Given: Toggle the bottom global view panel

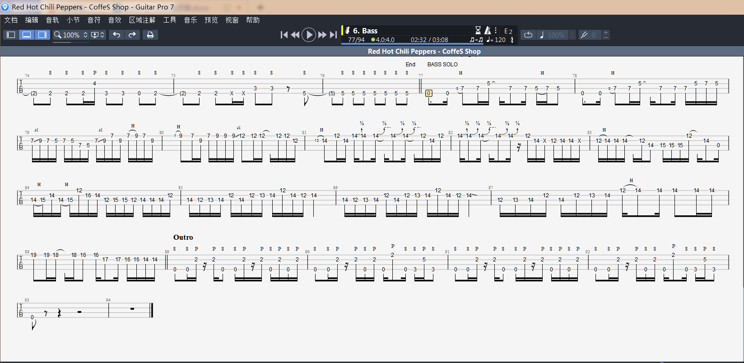Looking at the screenshot, I should 27,35.
